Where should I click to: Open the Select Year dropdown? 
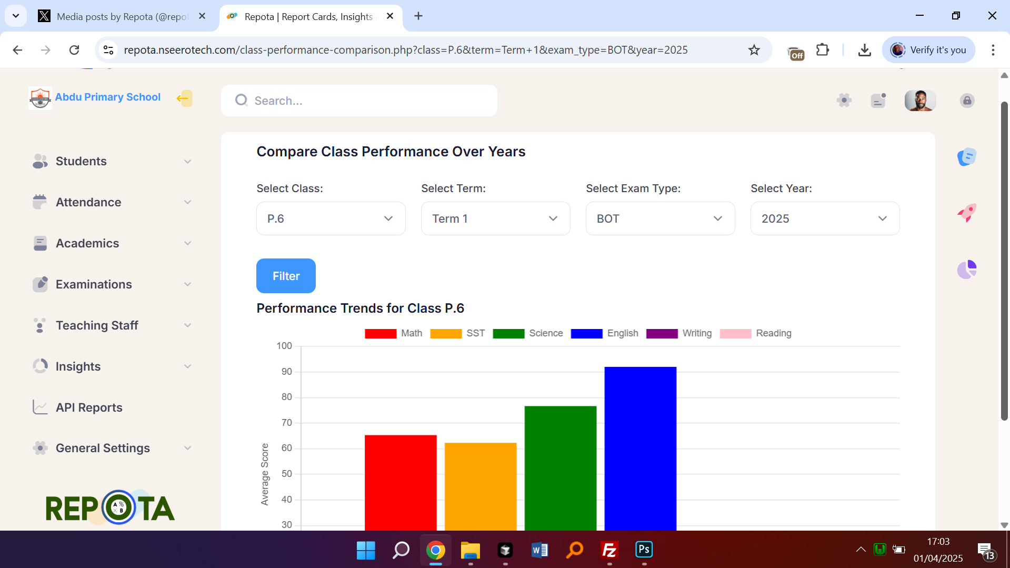(825, 218)
